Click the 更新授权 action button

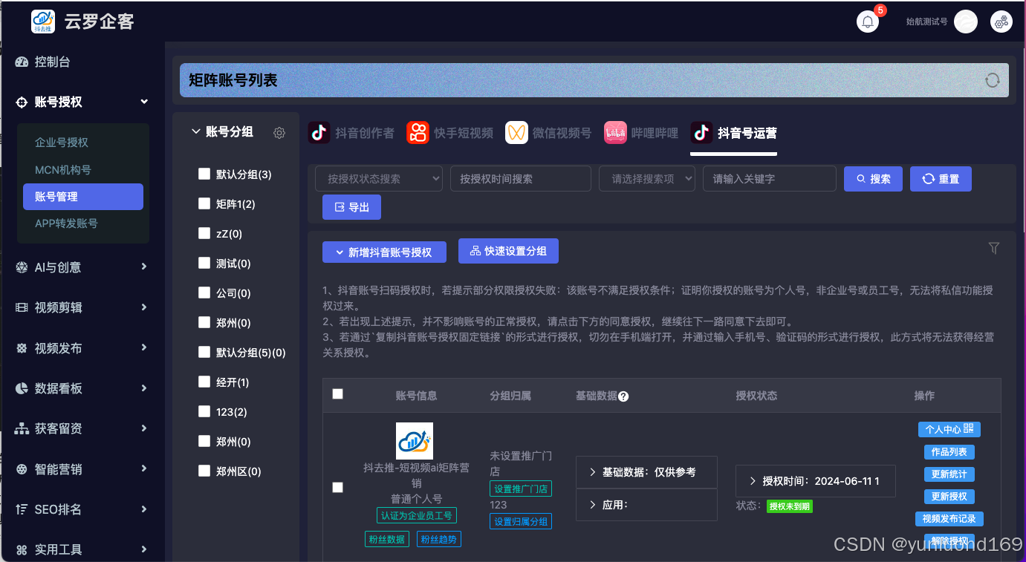pyautogui.click(x=949, y=496)
